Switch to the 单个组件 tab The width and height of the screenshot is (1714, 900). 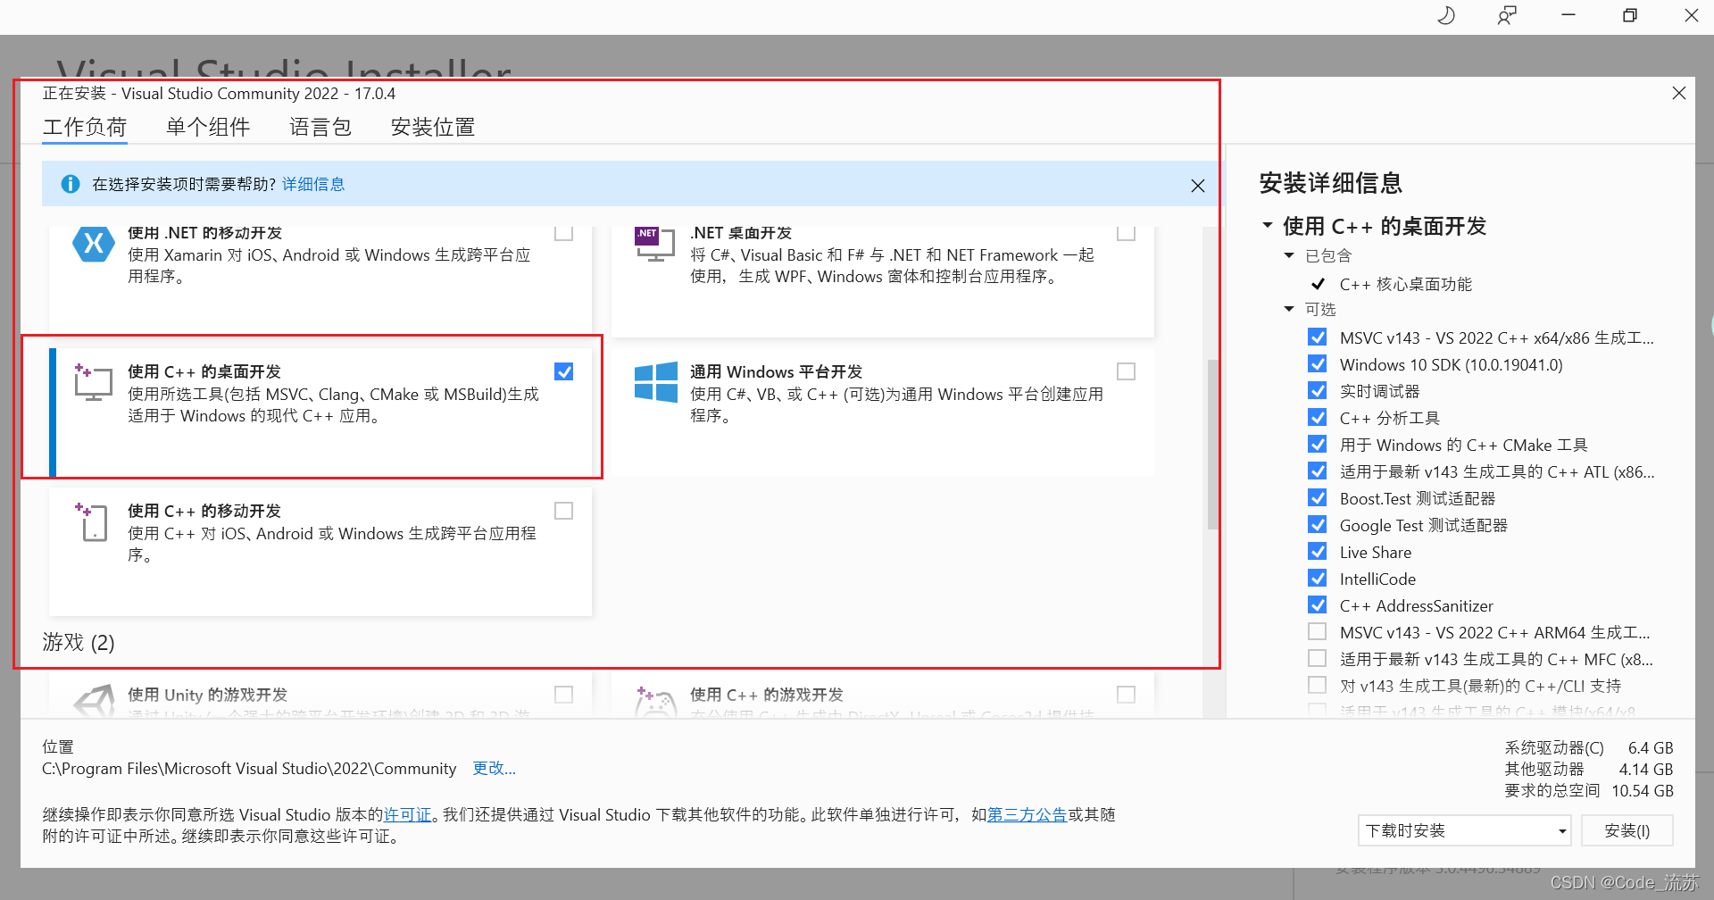point(208,127)
